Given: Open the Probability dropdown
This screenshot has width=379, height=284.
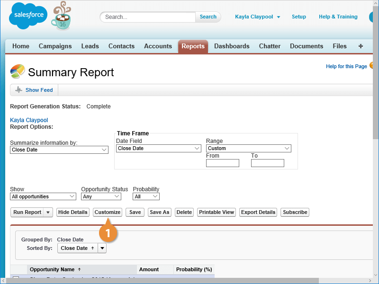Looking at the screenshot, I should point(146,196).
